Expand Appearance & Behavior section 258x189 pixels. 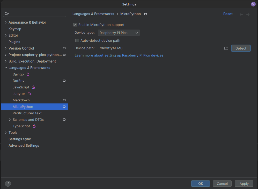[x=6, y=22]
